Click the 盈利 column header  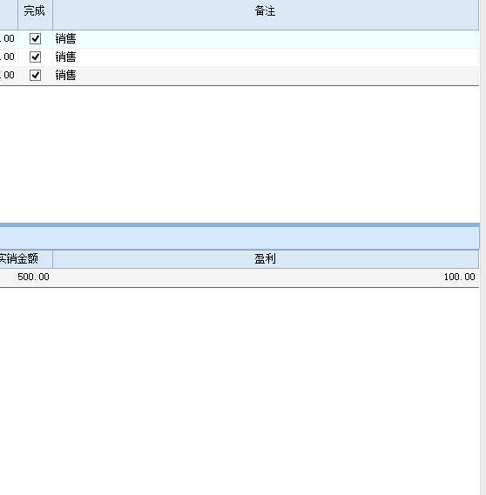tap(266, 259)
